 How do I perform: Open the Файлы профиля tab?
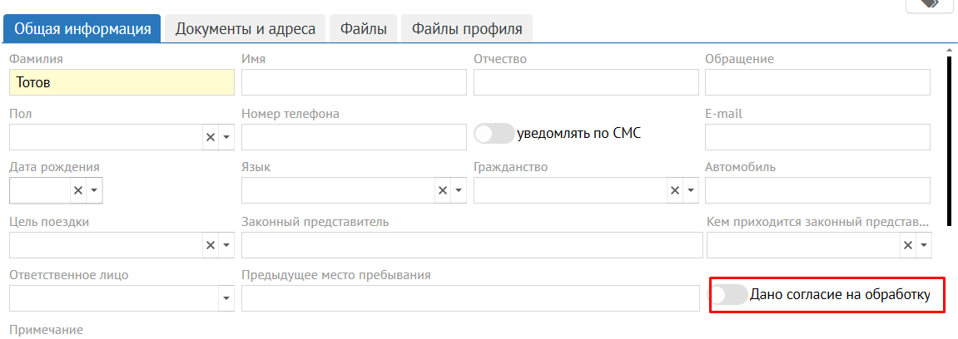point(466,29)
